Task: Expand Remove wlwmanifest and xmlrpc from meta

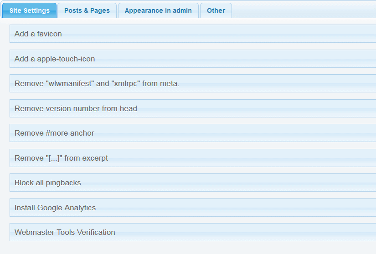Action: click(x=193, y=83)
